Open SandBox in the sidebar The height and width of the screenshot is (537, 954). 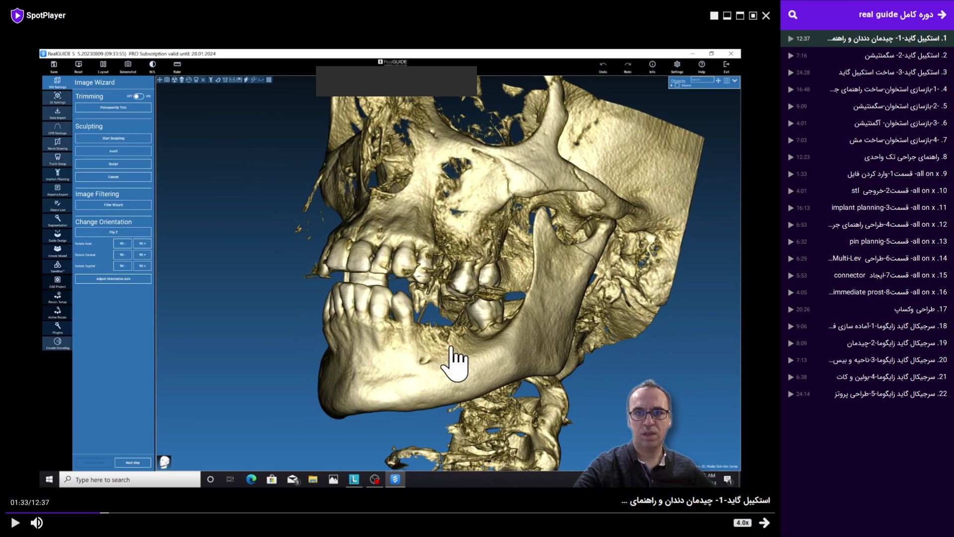58,267
